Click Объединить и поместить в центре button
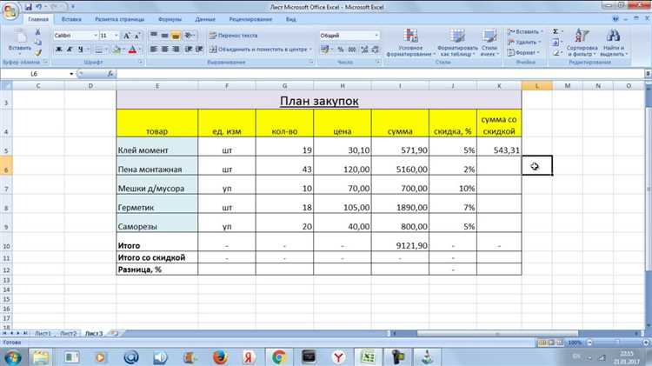 pos(256,50)
